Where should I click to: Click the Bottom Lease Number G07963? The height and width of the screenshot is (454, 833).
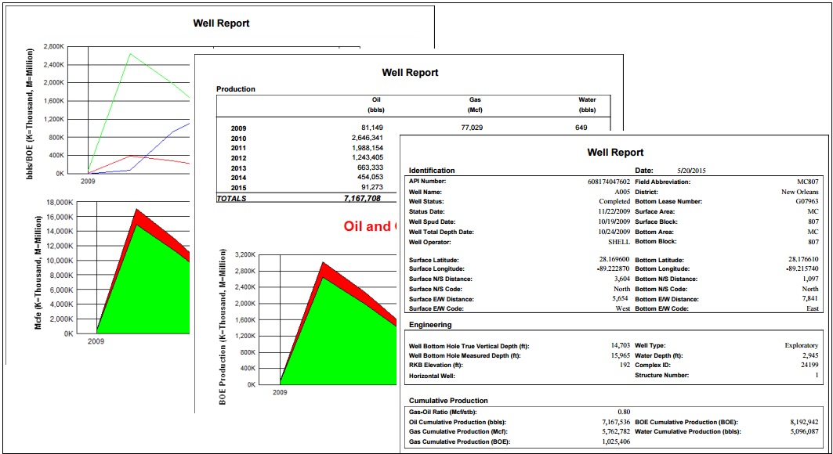pyautogui.click(x=807, y=201)
